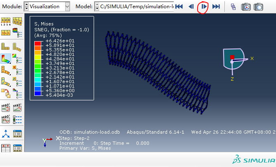Click the circled Next frame playback button
The height and width of the screenshot is (167, 276).
(x=204, y=7)
